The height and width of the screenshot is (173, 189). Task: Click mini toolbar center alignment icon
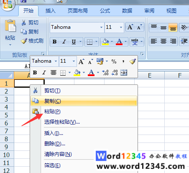[54, 73]
